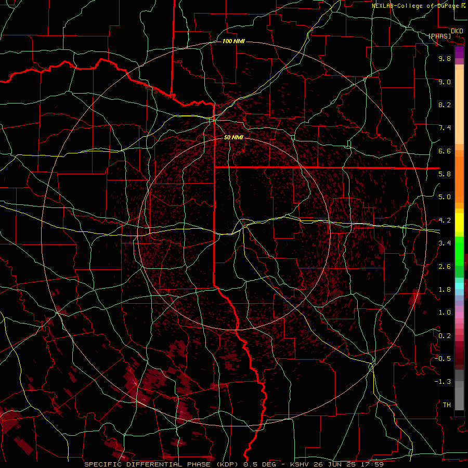This screenshot has height=468, width=468.
Task: Click the 7.4 legend value
Action: pos(445,128)
